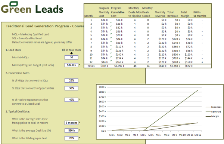
Task: Select cumulative cost cell '$98 k'
Action: pos(119,43)
